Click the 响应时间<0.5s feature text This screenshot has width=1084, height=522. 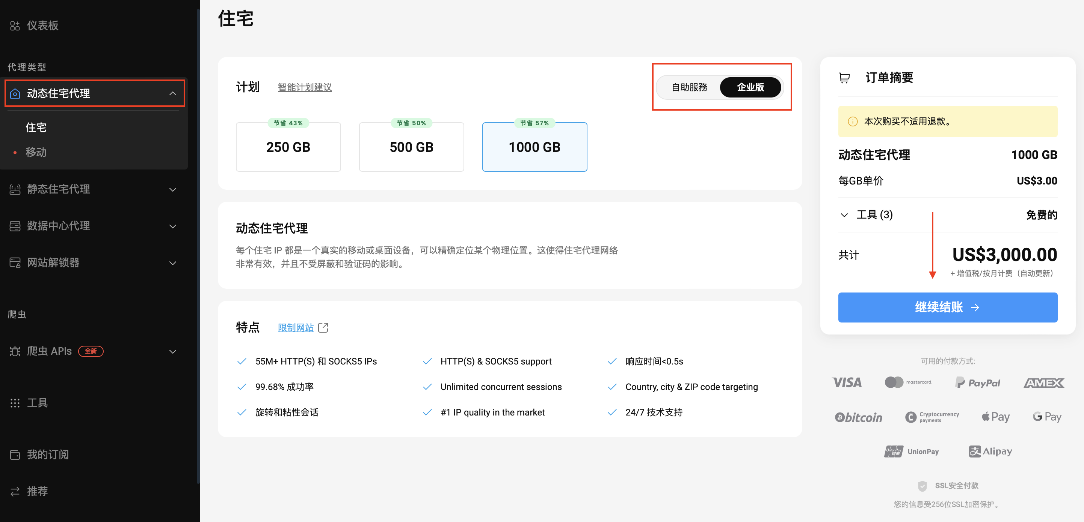[x=654, y=361]
